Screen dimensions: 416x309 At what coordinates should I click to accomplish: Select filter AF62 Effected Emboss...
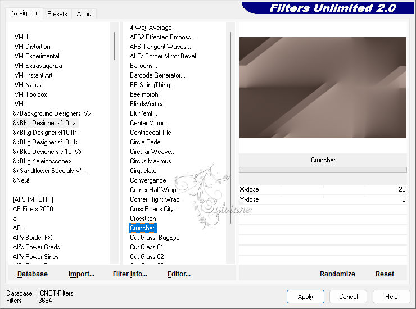pyautogui.click(x=162, y=37)
